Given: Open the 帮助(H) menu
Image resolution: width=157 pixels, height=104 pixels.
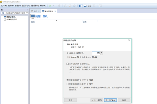Looking at the screenshot, I should coord(43,6).
